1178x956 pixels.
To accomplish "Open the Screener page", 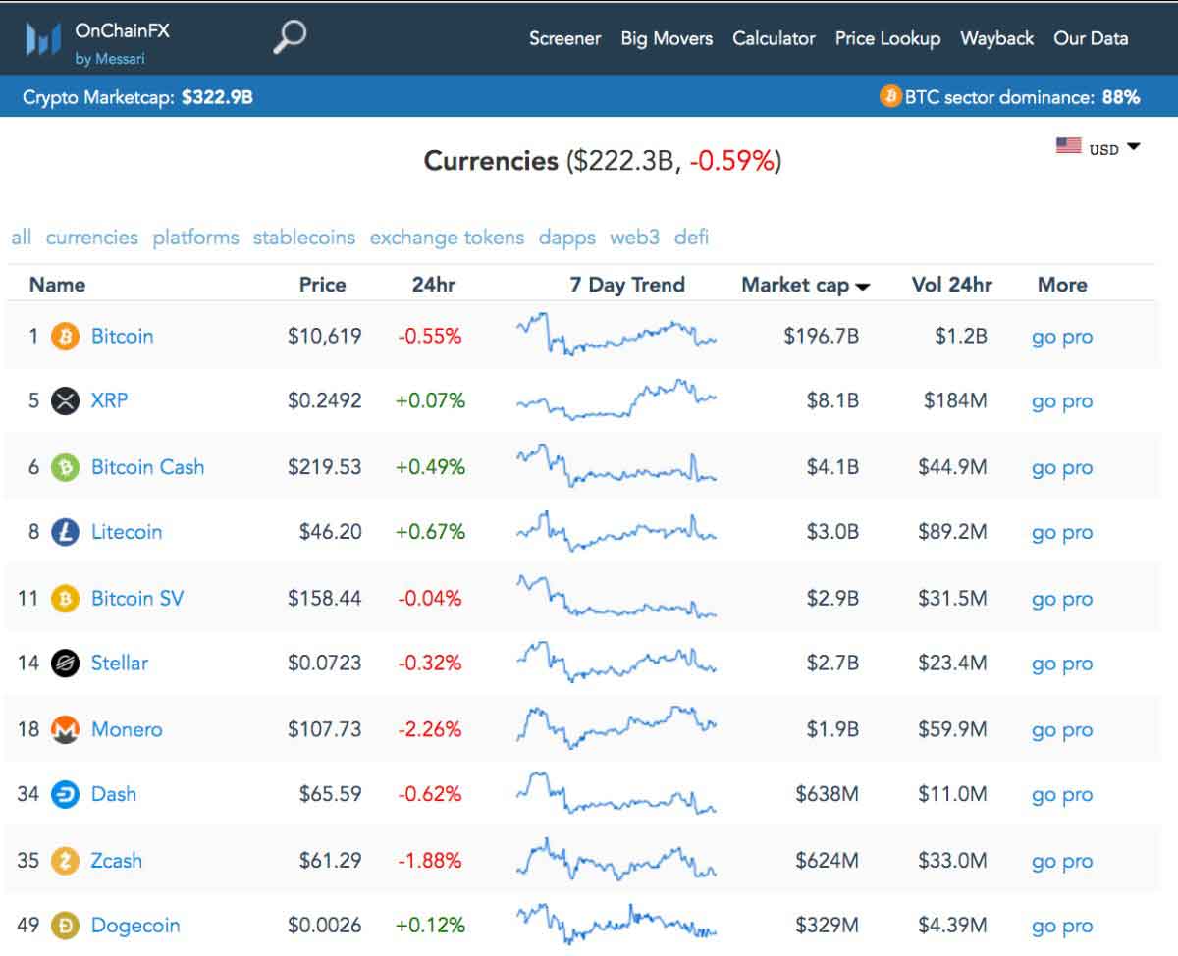I will click(x=564, y=38).
